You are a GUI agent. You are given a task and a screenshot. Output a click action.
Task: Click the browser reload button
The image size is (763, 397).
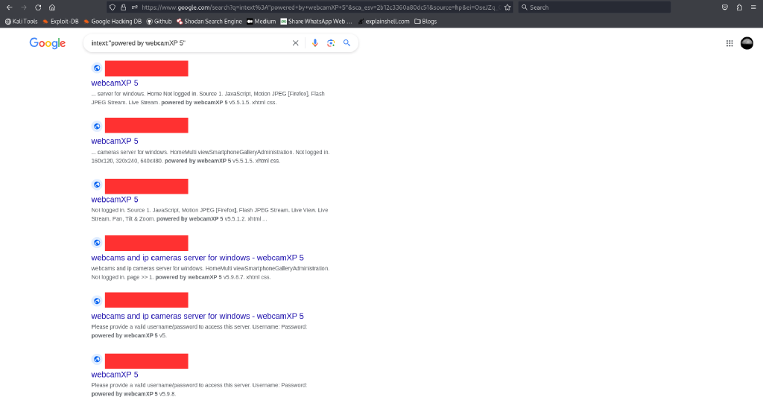tap(38, 7)
